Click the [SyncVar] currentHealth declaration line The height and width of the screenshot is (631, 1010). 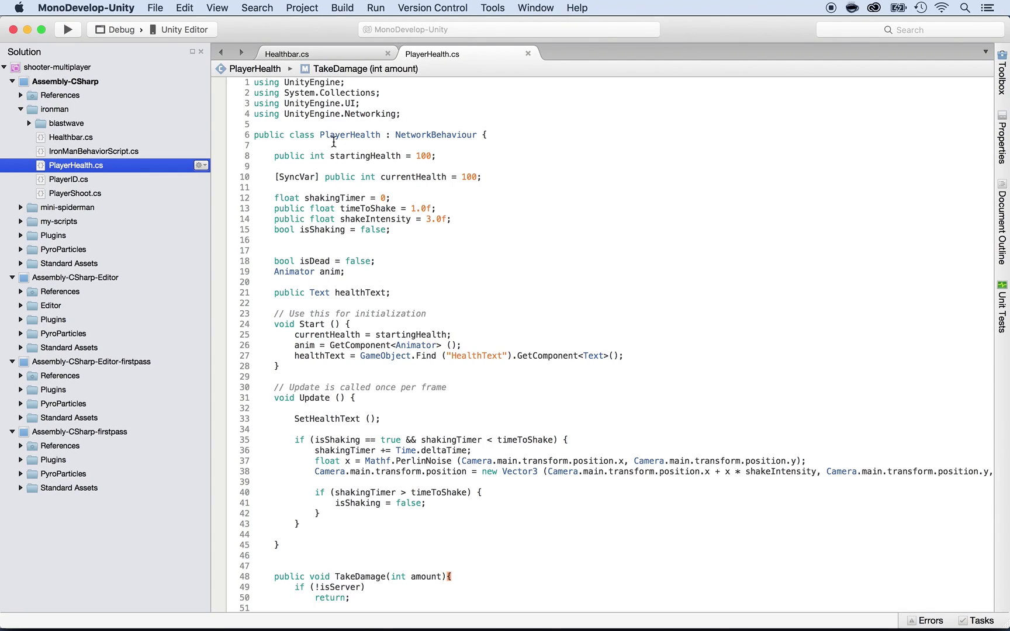pyautogui.click(x=378, y=177)
